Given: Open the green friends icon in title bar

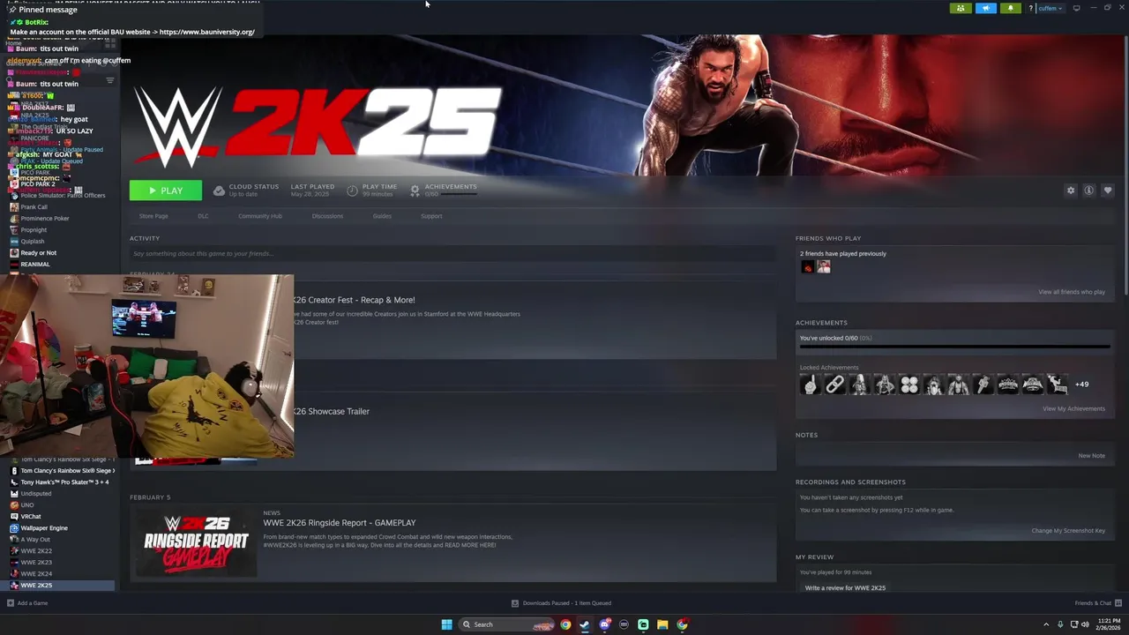Looking at the screenshot, I should (961, 8).
